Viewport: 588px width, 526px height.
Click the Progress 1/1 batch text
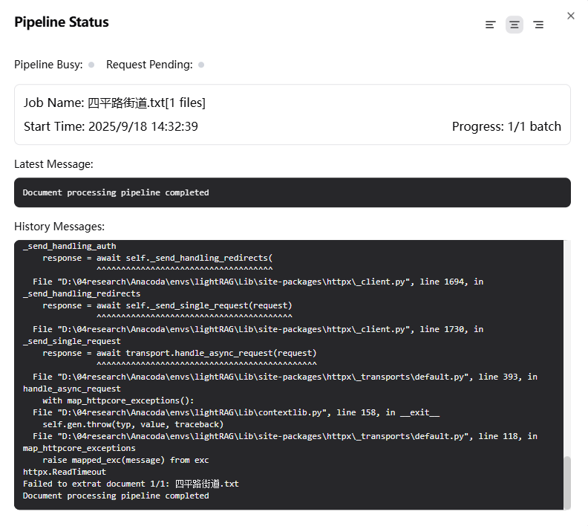506,126
